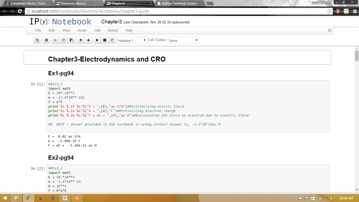Viewport: 359px width, 202px height.
Task: Go to dashboard via the IP[y] Notebook logo
Action: (60, 22)
